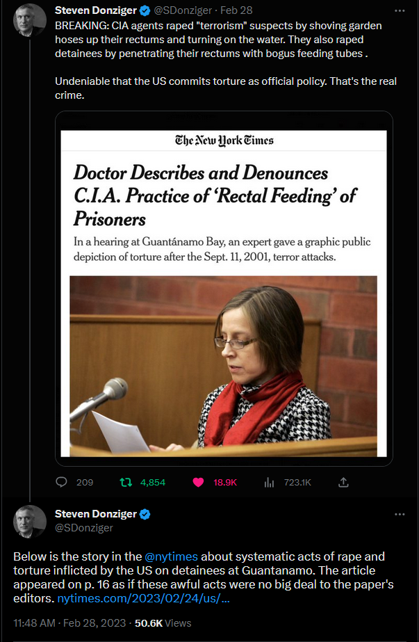The image size is (419, 642).
Task: Toggle the heart like icon
Action: (198, 482)
